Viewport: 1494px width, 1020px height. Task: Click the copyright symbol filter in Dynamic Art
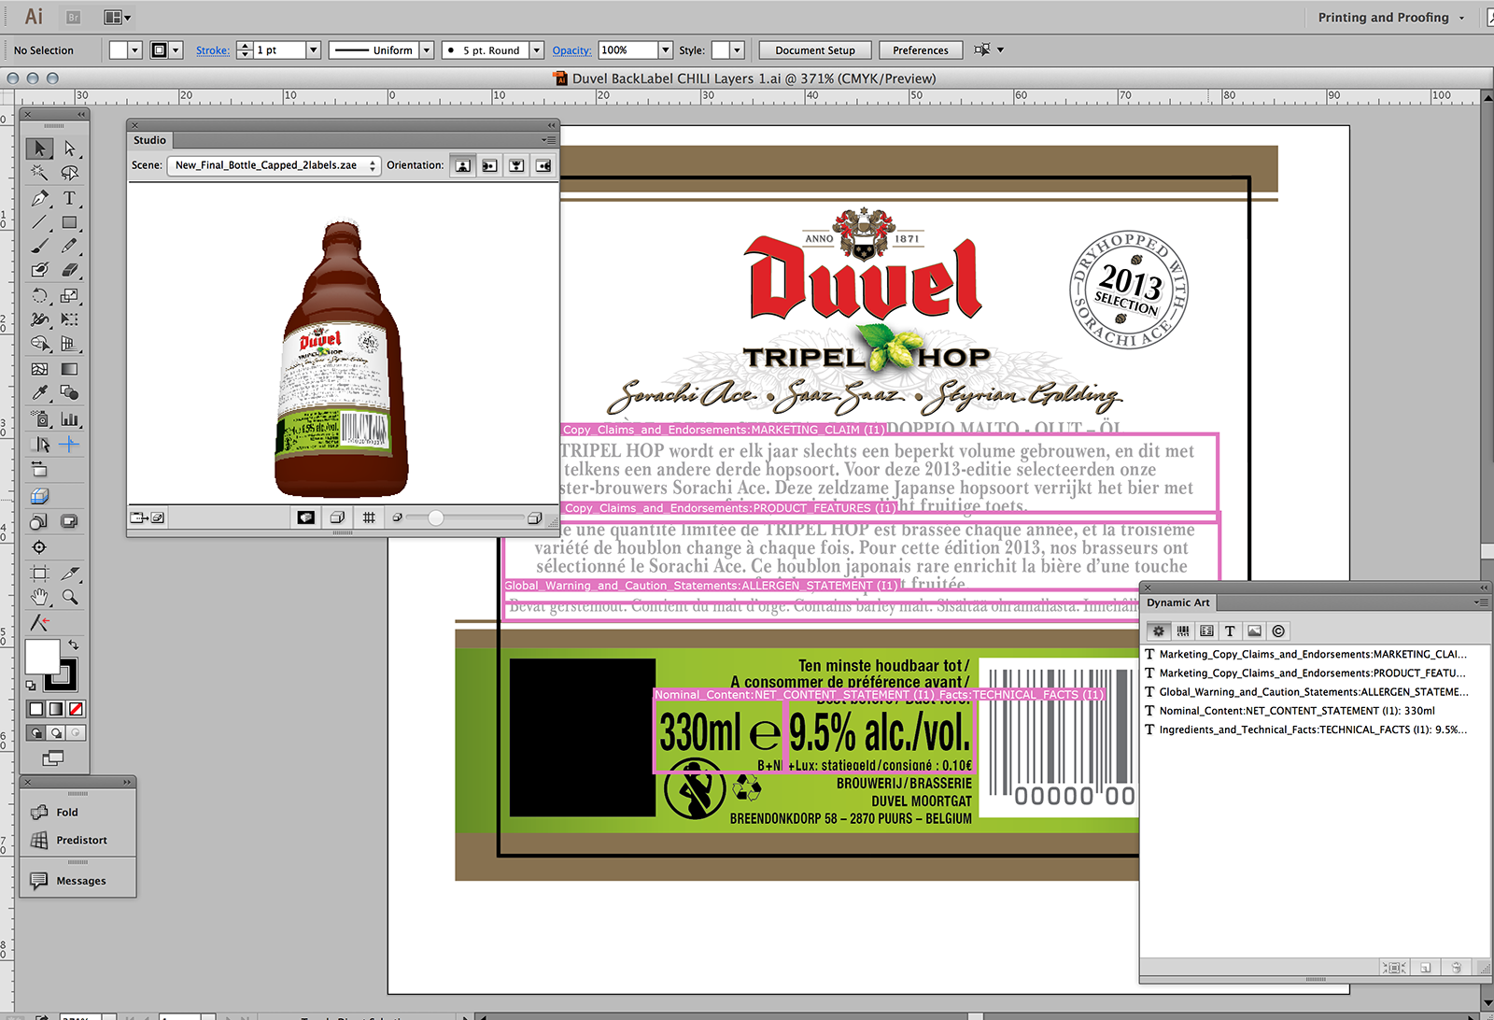pos(1278,631)
